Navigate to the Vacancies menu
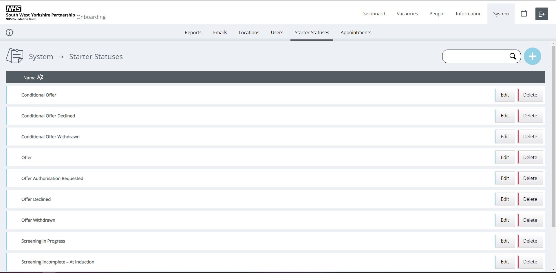The height and width of the screenshot is (273, 556). pyautogui.click(x=407, y=14)
